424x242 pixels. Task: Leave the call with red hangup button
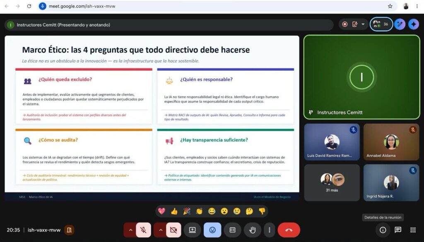[289, 230]
